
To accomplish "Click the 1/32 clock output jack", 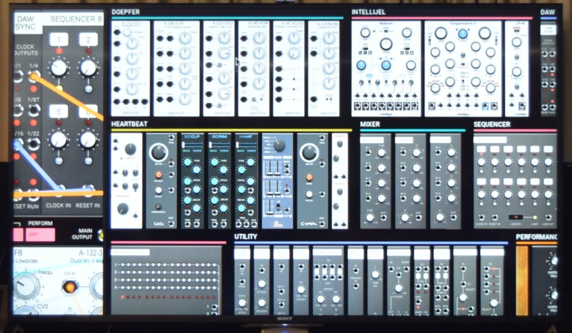I will click(x=34, y=144).
